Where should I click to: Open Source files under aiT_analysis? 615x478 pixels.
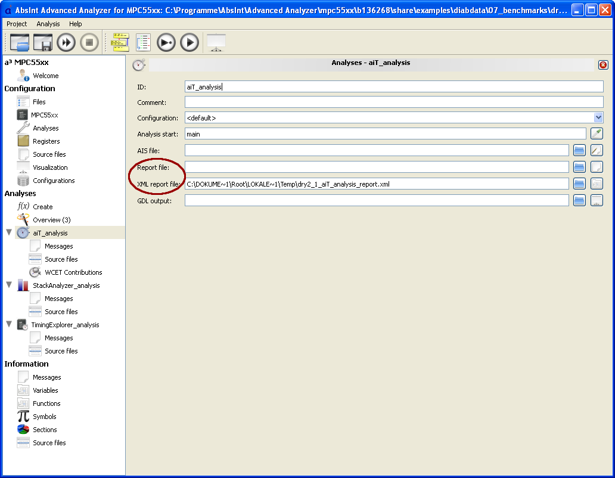pyautogui.click(x=54, y=259)
